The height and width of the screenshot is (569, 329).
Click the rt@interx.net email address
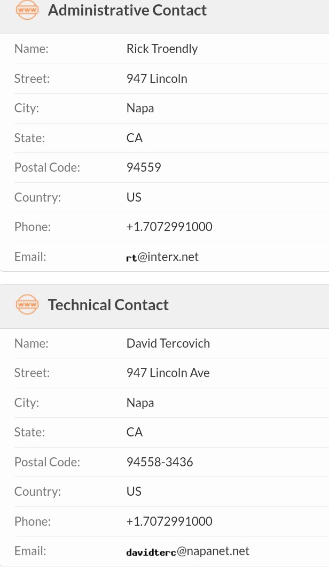click(x=162, y=257)
